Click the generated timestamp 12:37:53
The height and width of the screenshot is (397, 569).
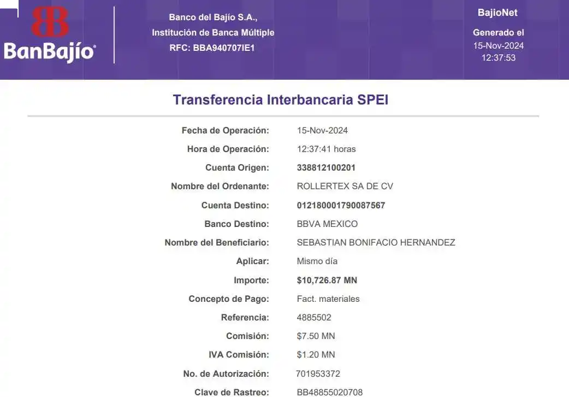coord(498,57)
